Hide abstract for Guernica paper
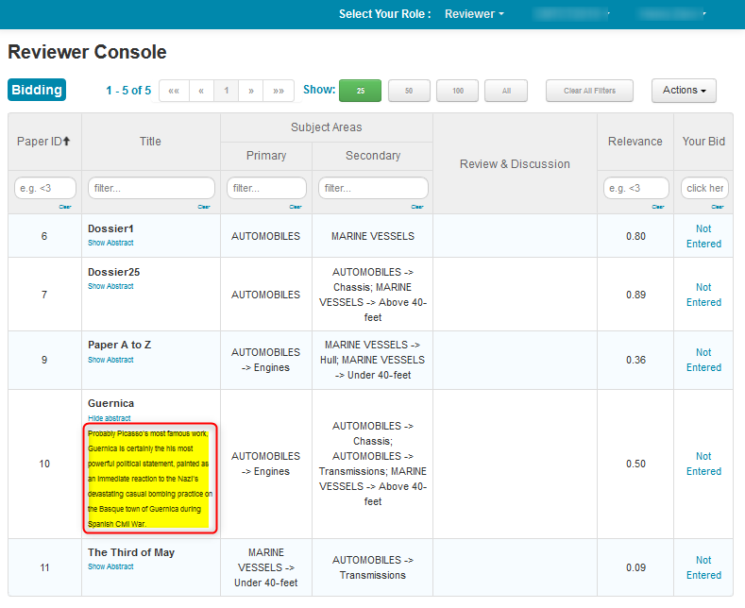Viewport: 745px width, 608px height. [x=110, y=418]
